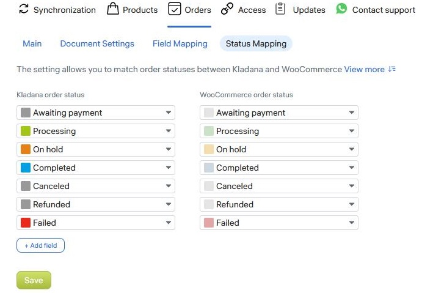Open Kladana Completed status dropdown
Viewport: 422px width, 293px height.
click(x=96, y=168)
